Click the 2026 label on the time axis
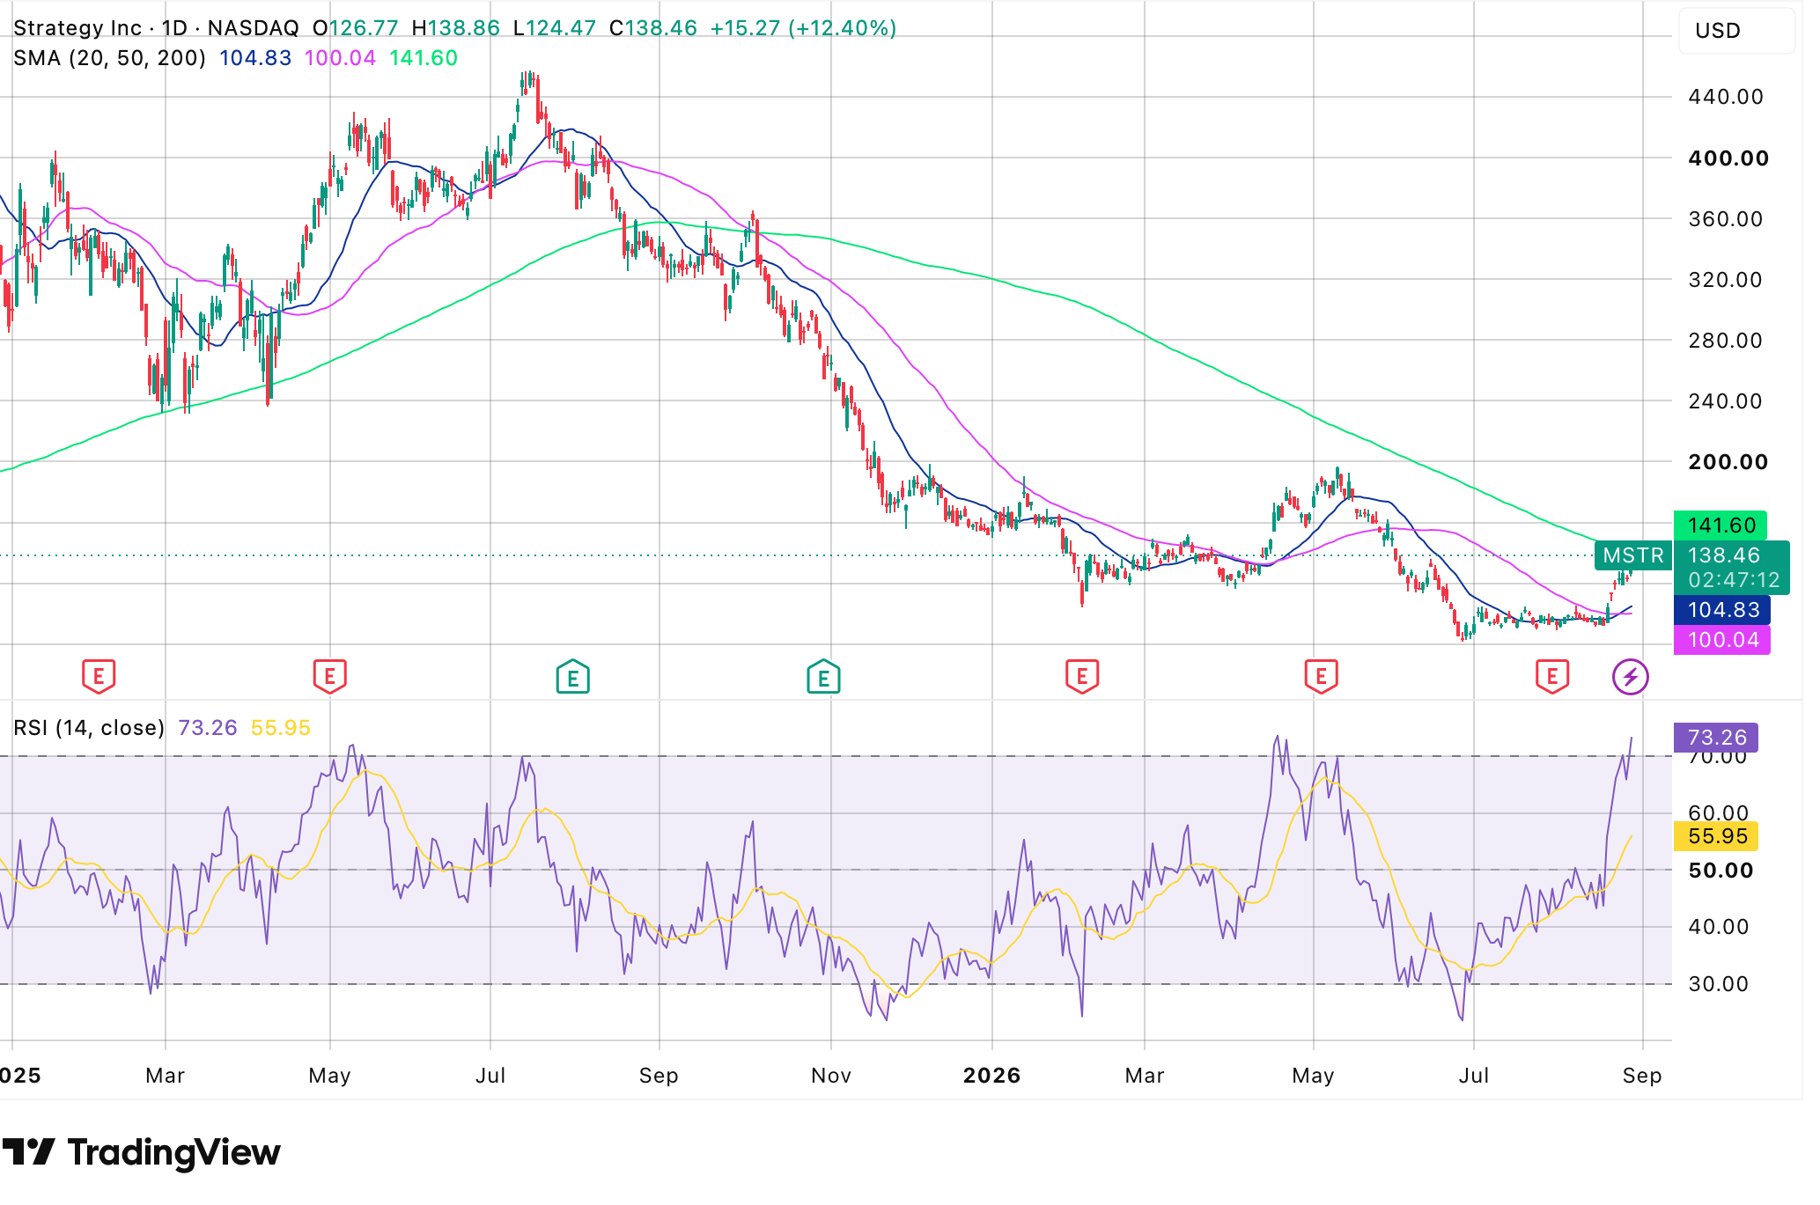 pyautogui.click(x=992, y=1076)
